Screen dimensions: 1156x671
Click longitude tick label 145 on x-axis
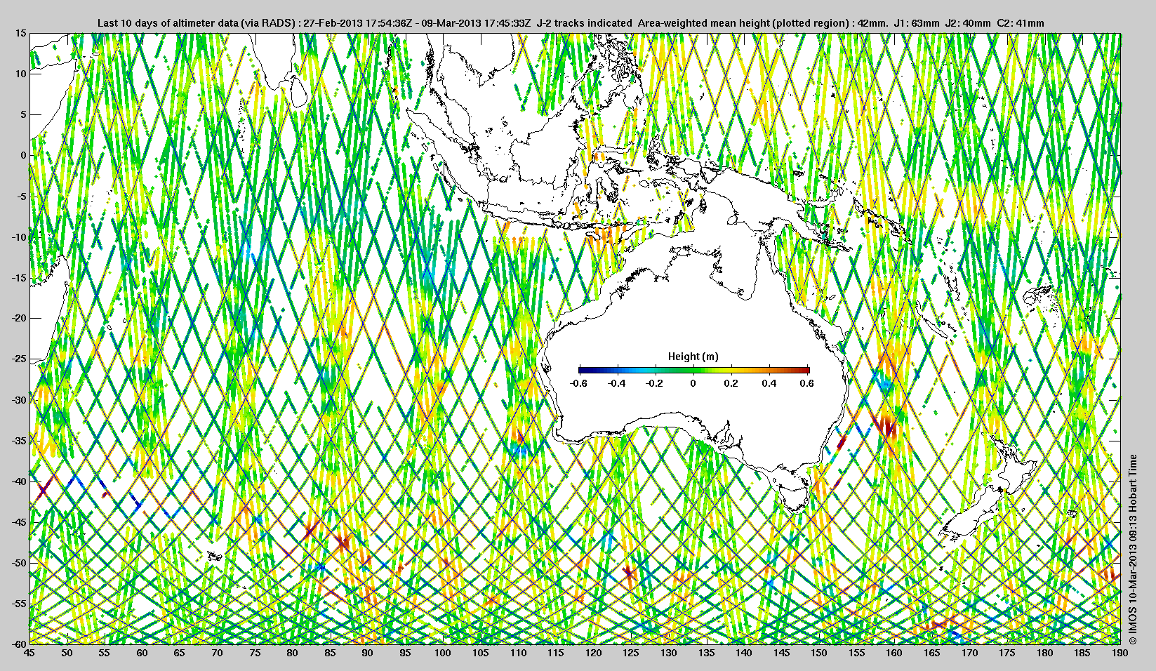pos(781,653)
